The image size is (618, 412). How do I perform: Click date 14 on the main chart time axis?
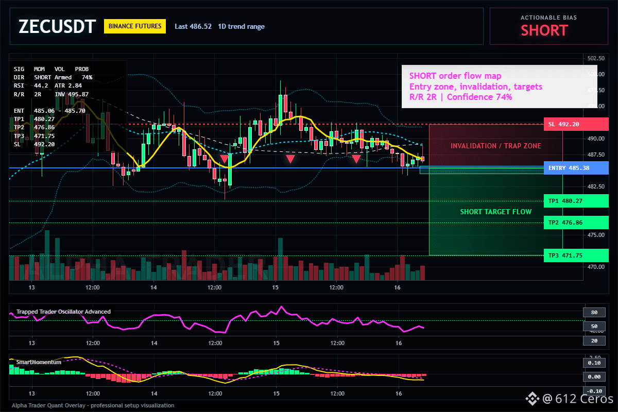pos(154,287)
